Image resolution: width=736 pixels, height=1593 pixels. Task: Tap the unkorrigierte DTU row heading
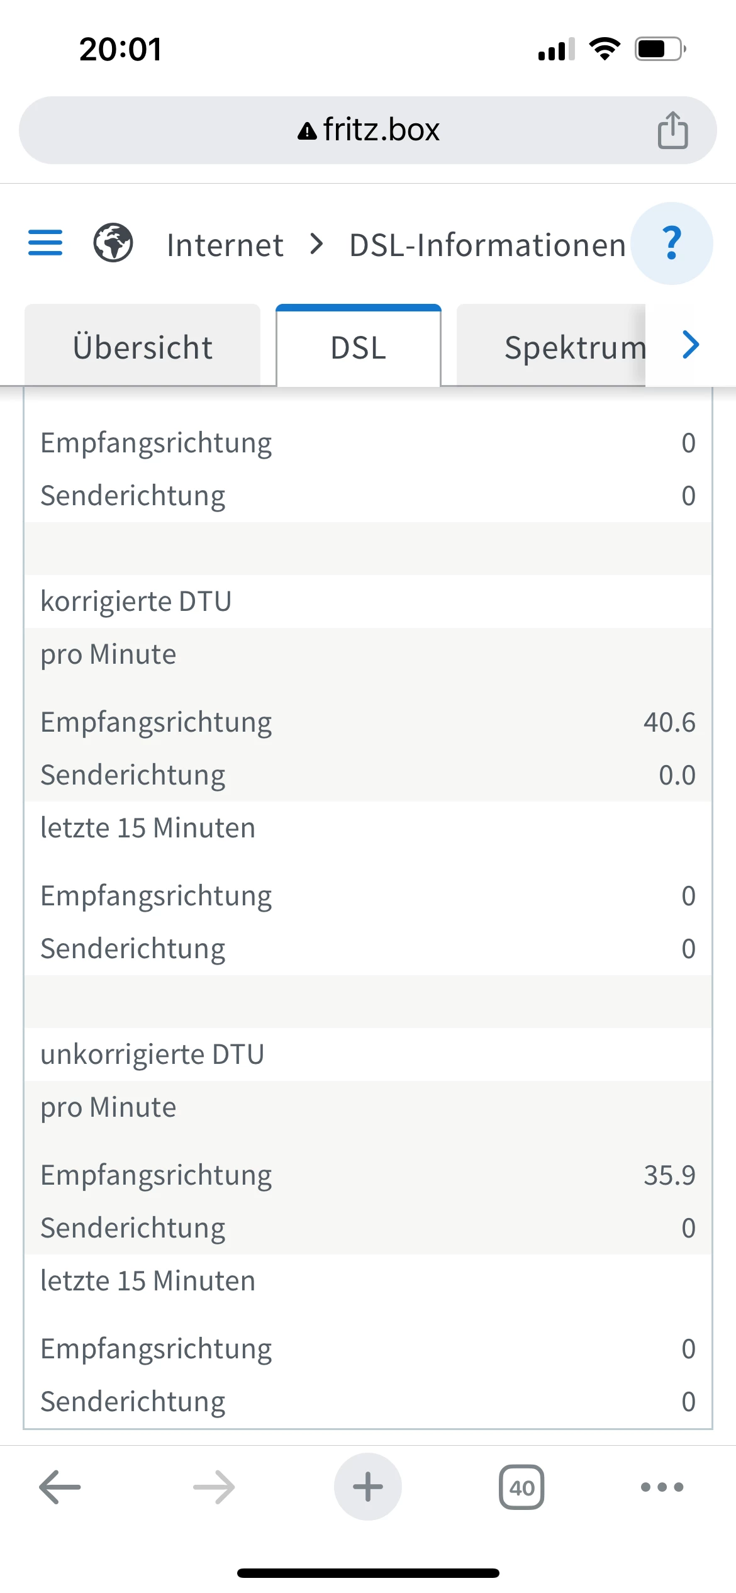(x=152, y=1054)
